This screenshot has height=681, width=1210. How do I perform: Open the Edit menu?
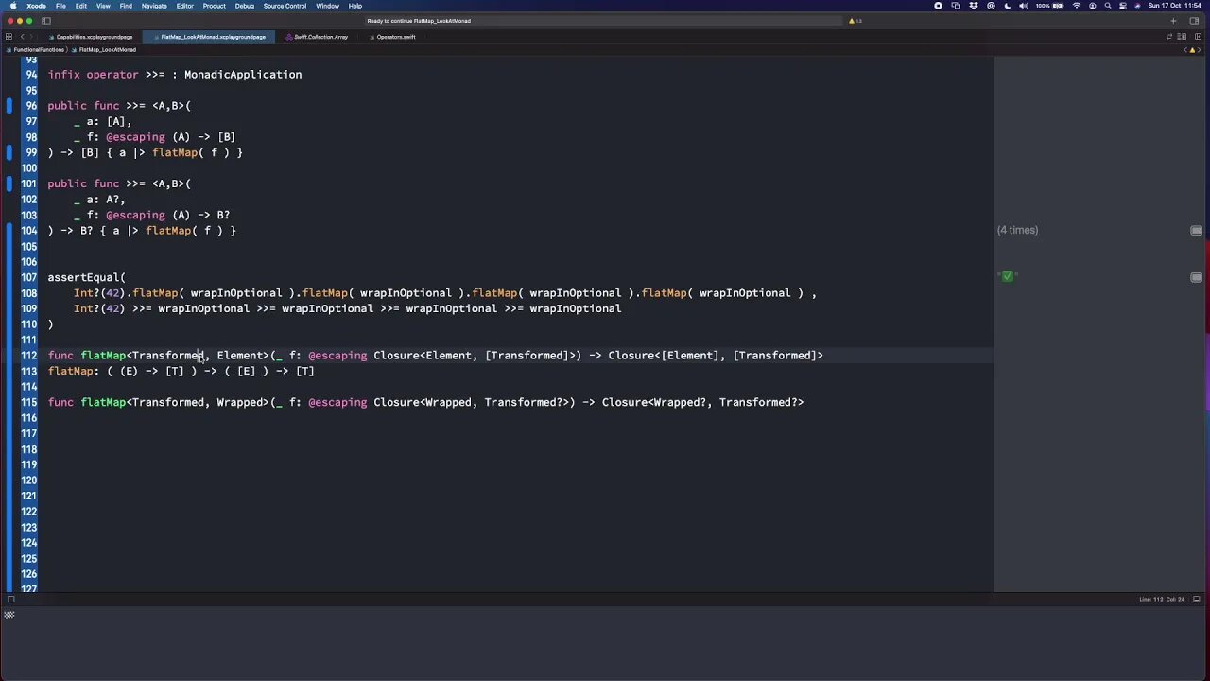click(x=81, y=6)
